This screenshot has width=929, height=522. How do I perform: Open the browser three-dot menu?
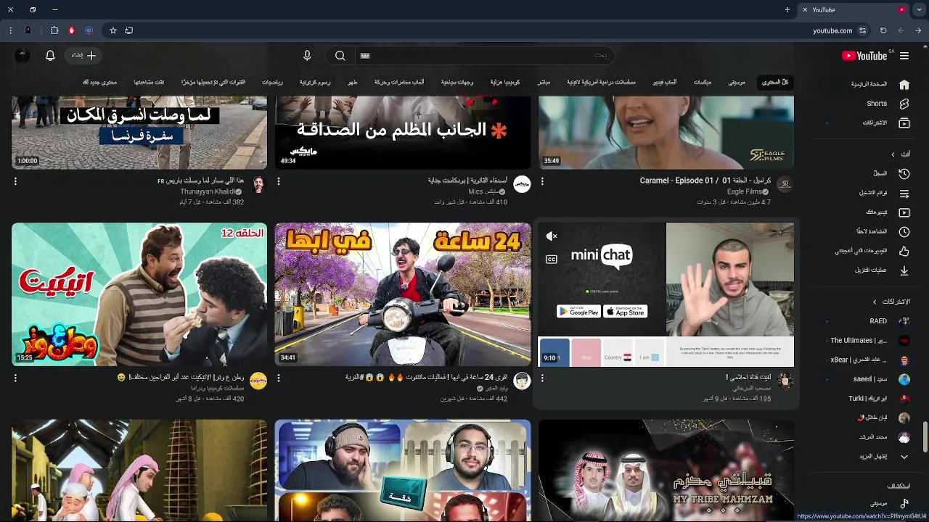pos(10,30)
